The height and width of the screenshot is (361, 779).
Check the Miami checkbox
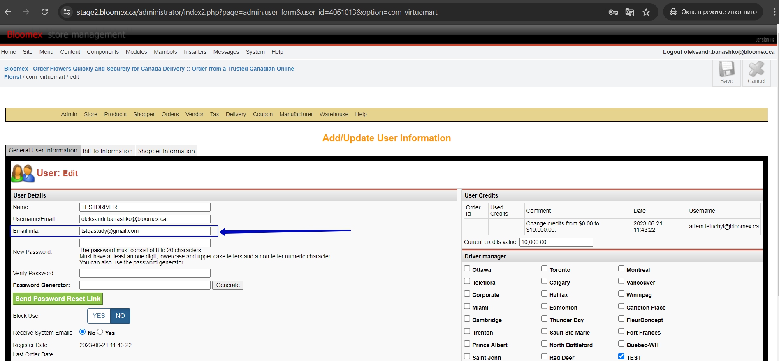pos(467,306)
